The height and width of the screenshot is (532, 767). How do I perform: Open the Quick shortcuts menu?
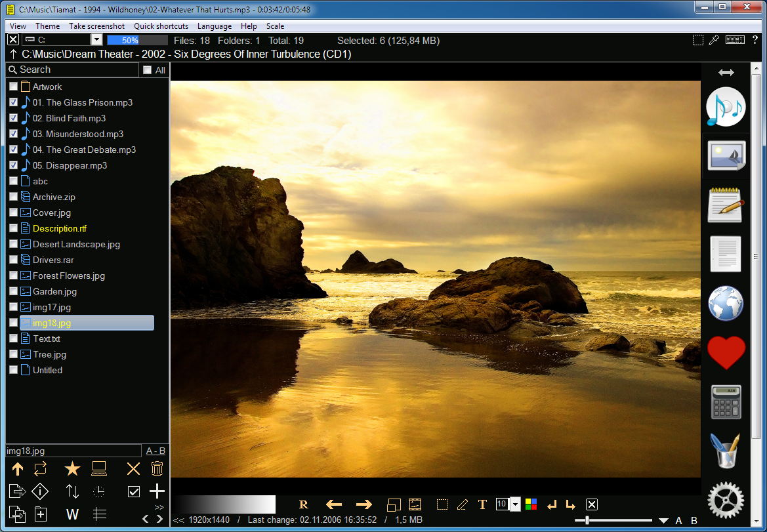[161, 26]
